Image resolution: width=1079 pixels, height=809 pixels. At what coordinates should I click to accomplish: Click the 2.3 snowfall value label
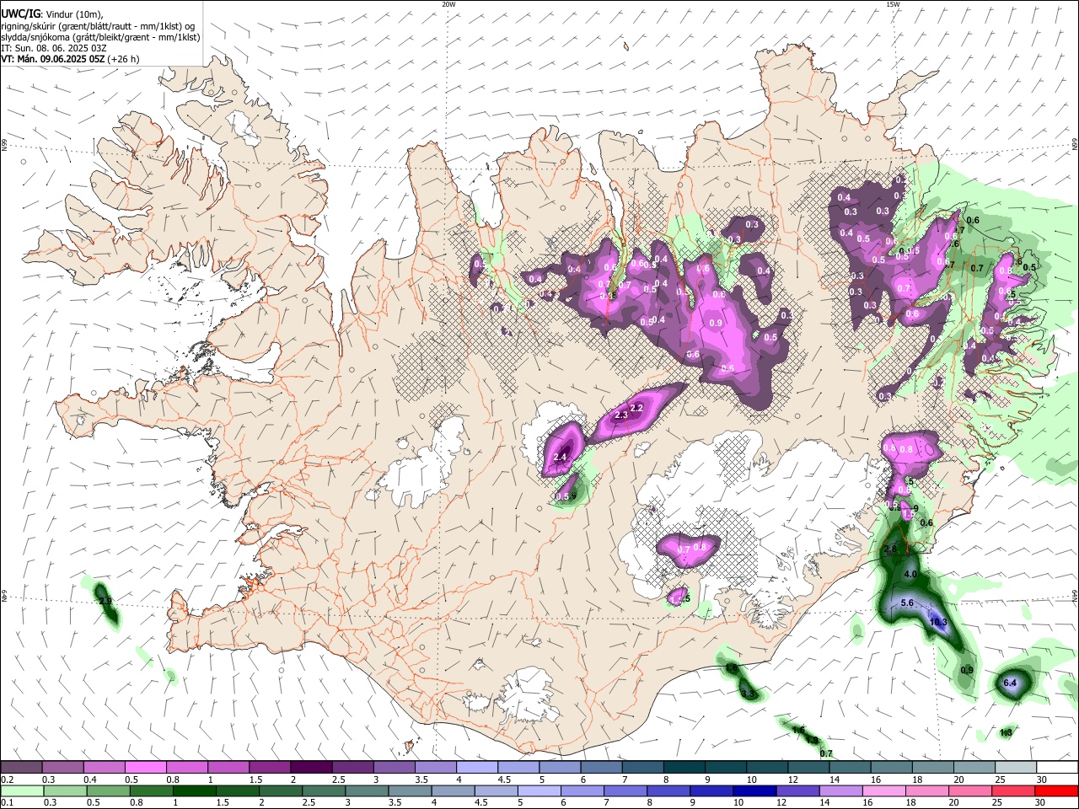(622, 415)
